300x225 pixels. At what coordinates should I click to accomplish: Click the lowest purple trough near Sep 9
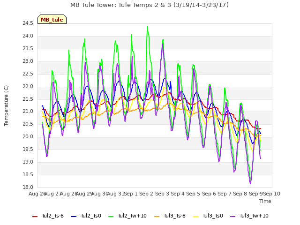pyautogui.click(x=250, y=183)
